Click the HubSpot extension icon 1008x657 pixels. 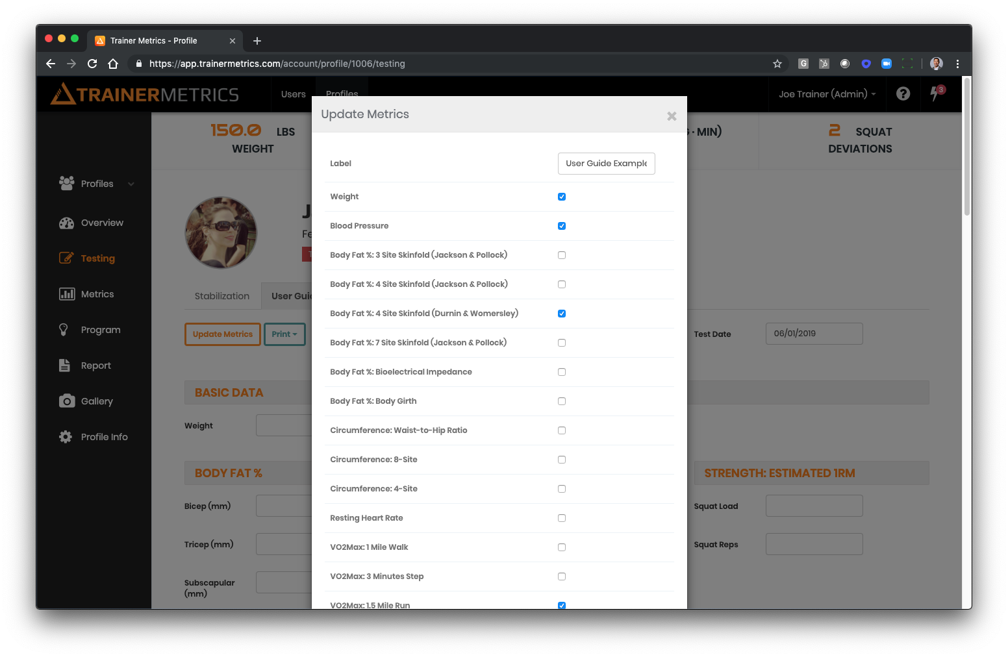824,64
